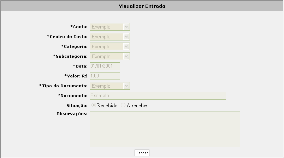
Task: Click the *Tipo do Documento: label
Action: tap(63, 86)
